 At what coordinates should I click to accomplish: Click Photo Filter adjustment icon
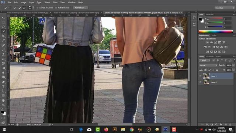coord(218,47)
